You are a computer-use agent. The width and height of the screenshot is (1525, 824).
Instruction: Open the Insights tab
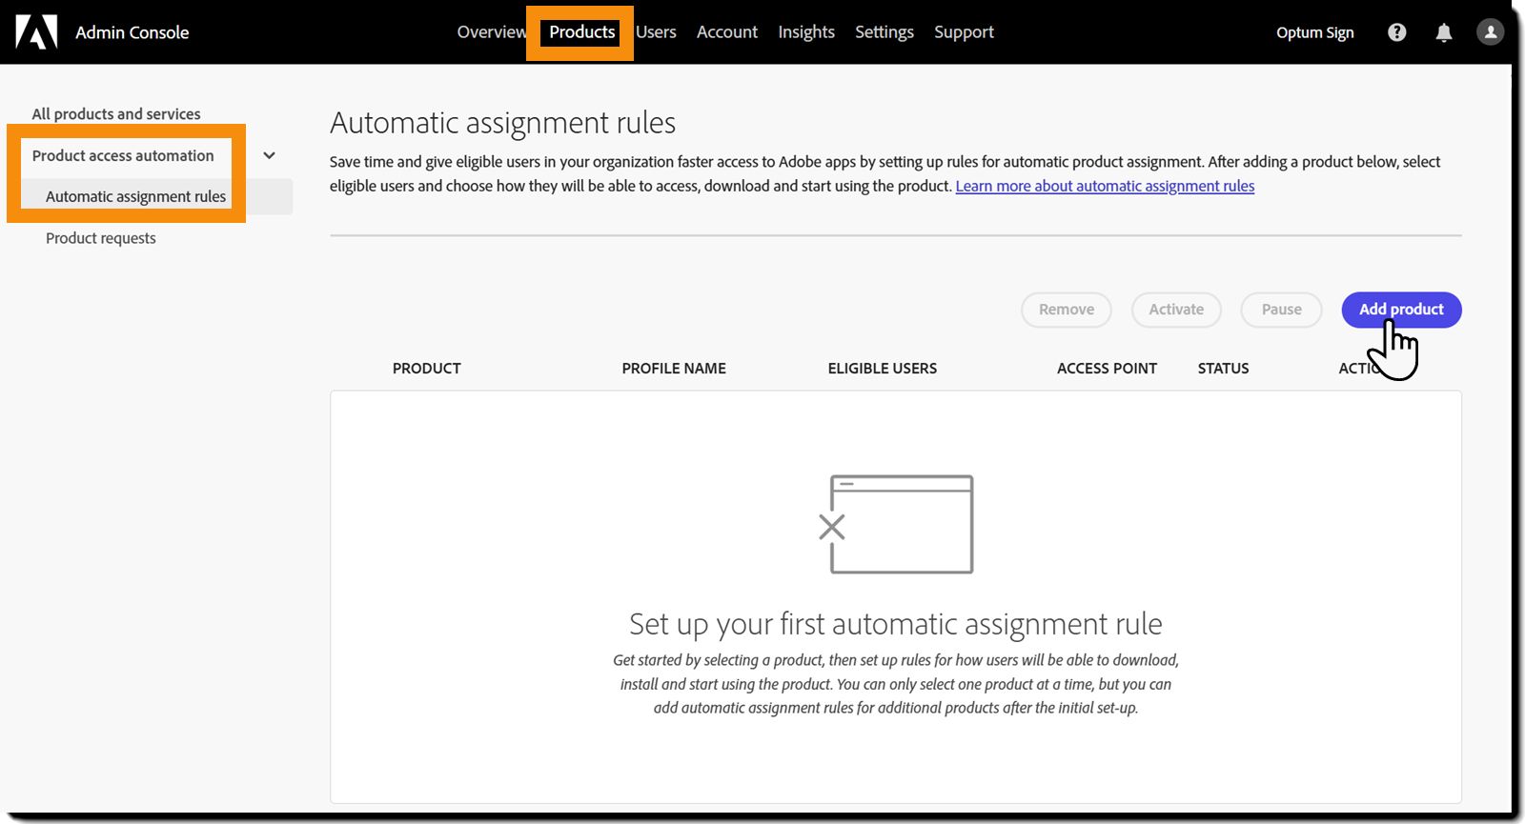[805, 32]
